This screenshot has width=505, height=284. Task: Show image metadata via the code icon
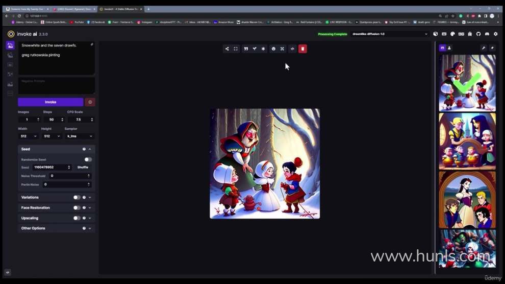click(x=292, y=49)
